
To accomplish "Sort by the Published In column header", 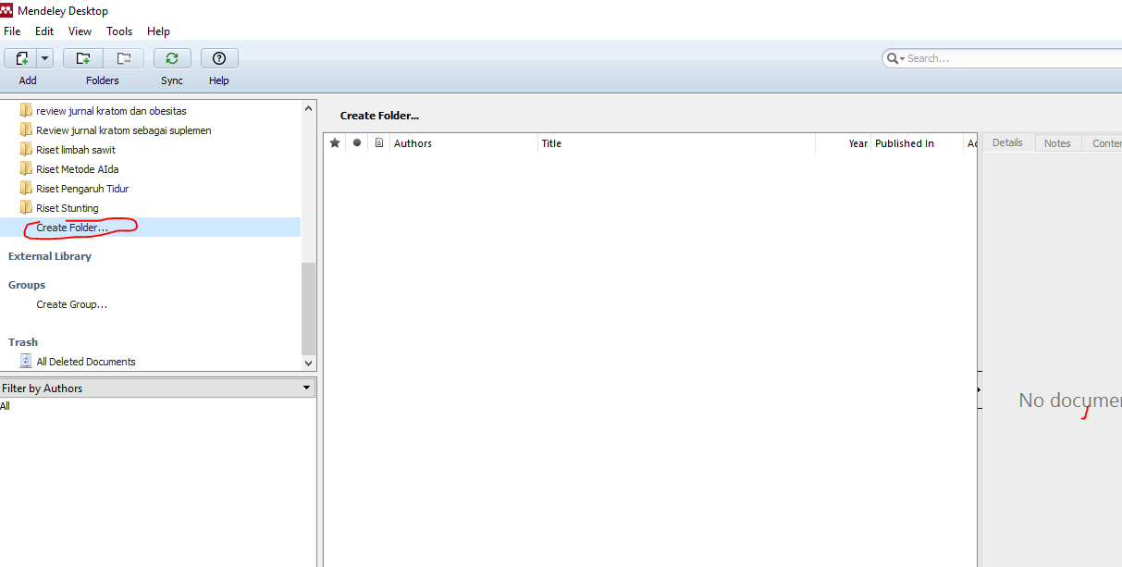I will [x=918, y=143].
